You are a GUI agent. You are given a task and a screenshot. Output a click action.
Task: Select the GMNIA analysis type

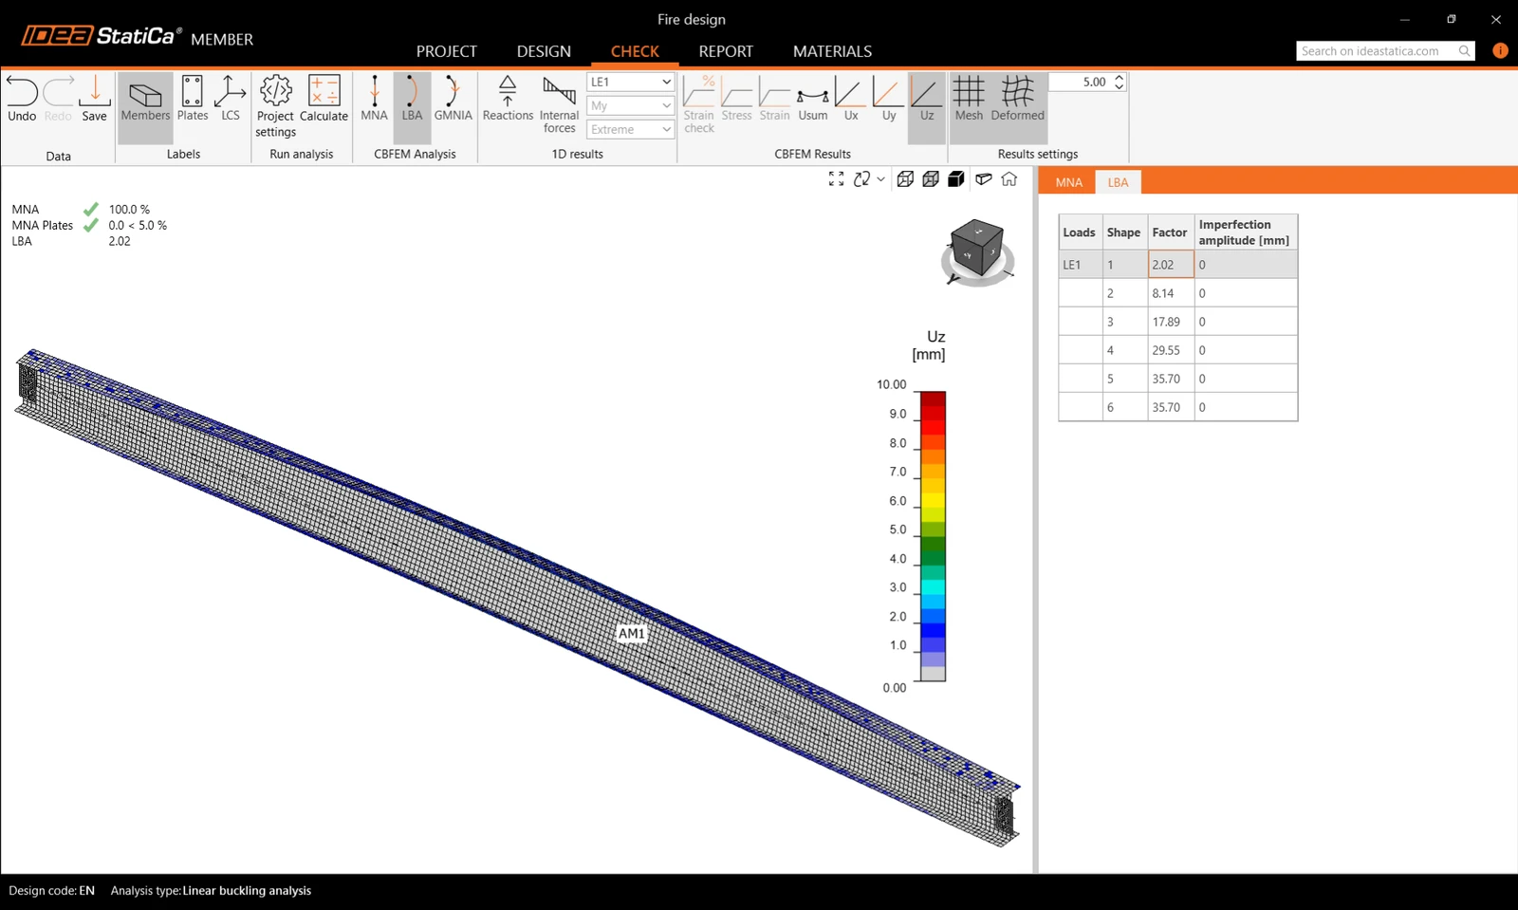point(453,99)
